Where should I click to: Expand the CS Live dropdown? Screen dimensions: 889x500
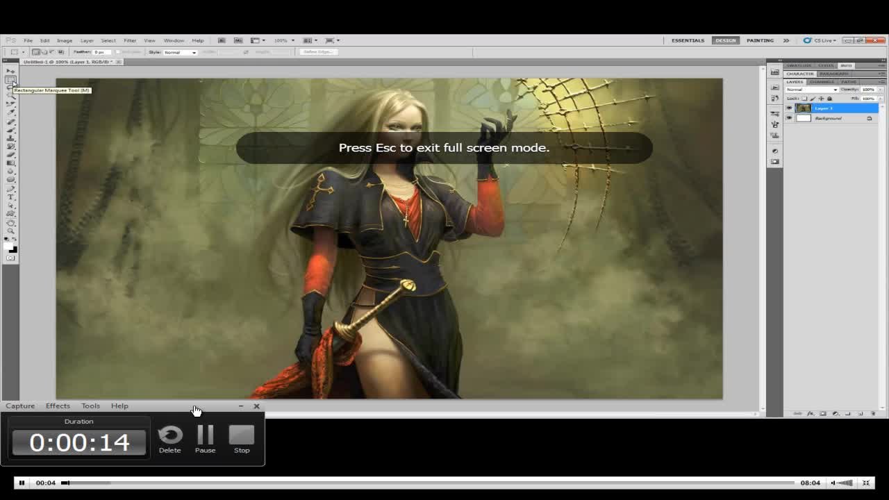click(820, 40)
